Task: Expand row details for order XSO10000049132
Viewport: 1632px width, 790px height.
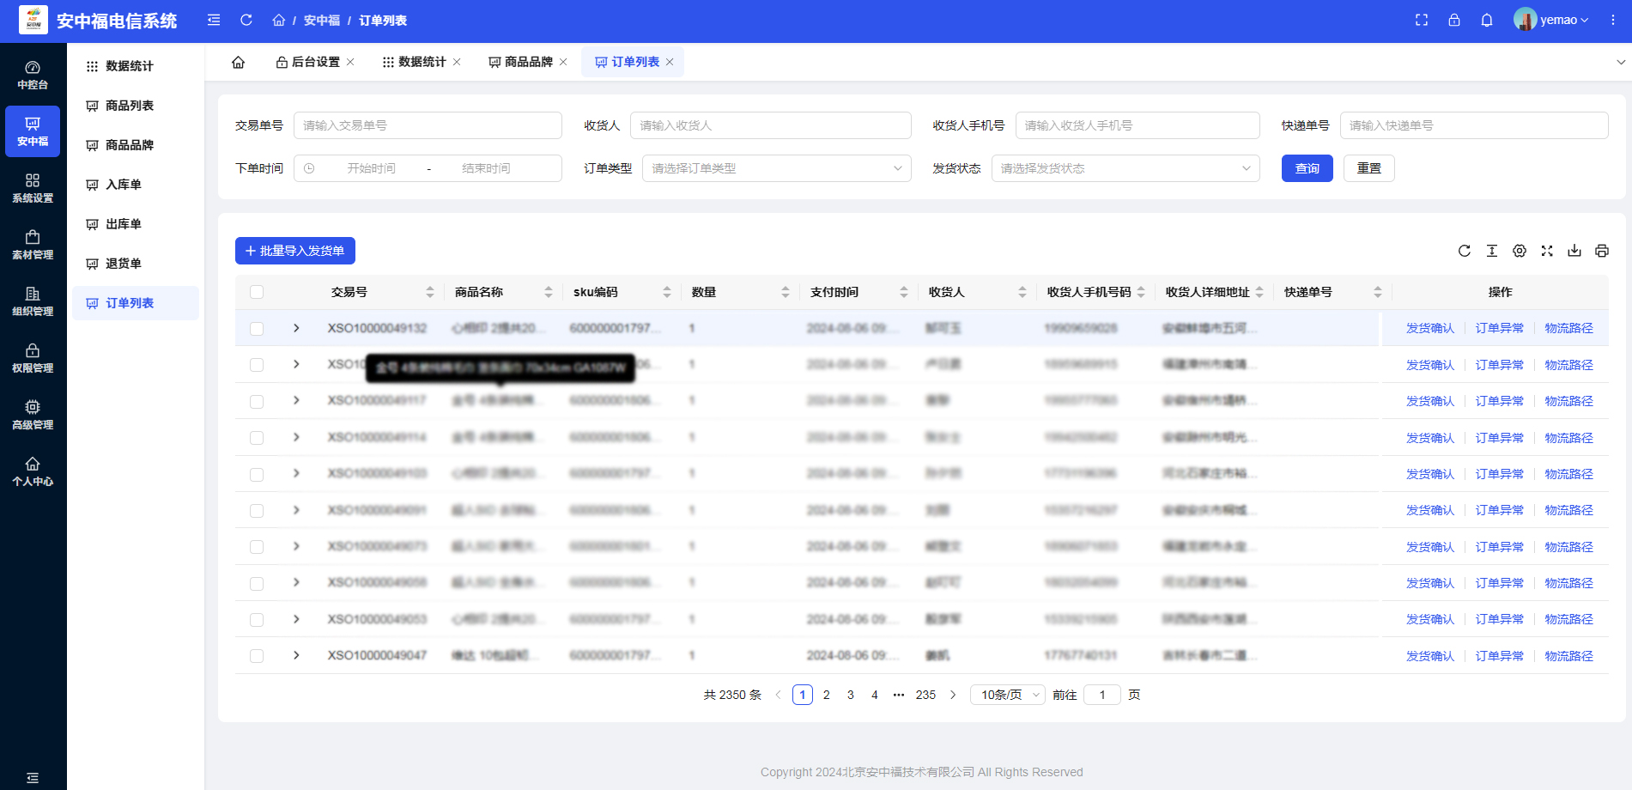Action: click(x=296, y=328)
